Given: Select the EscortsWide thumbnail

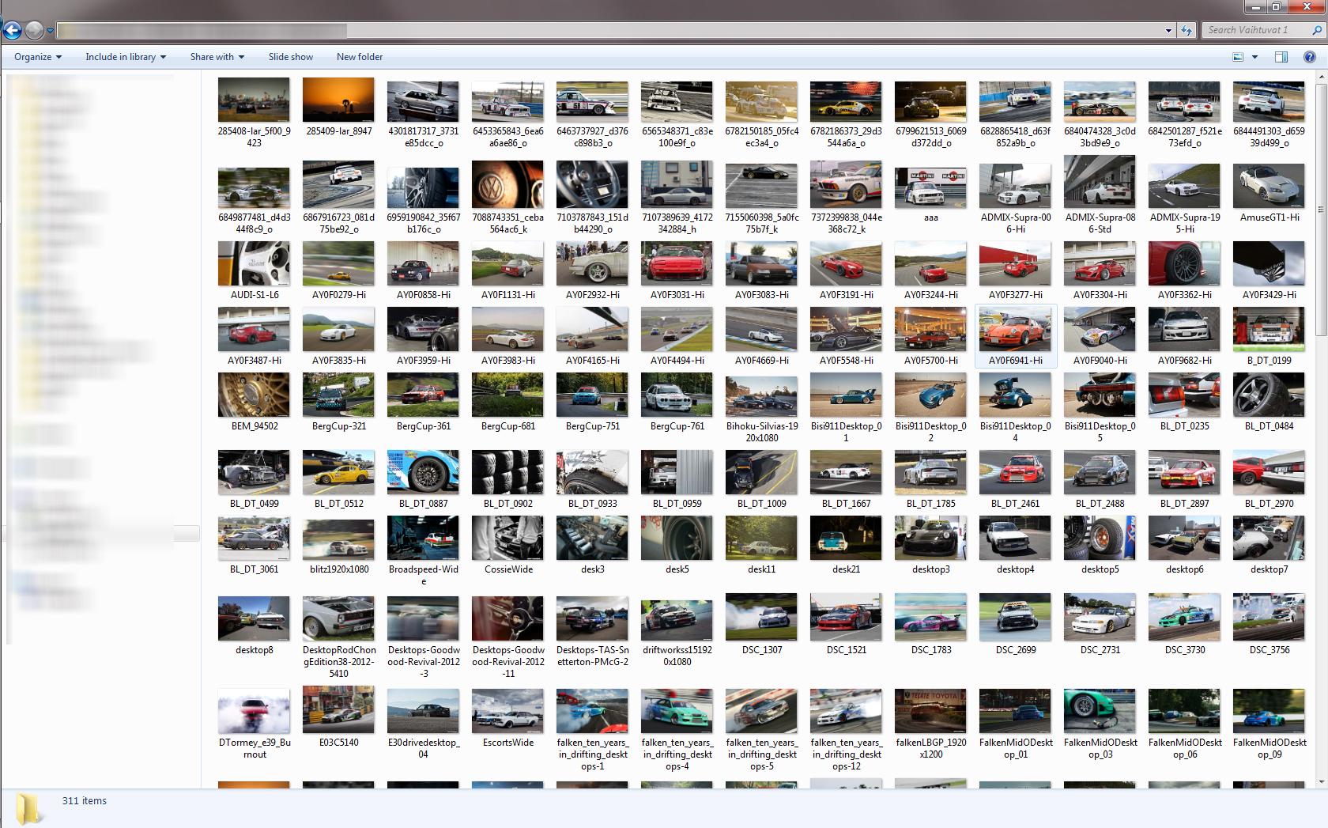Looking at the screenshot, I should coord(507,711).
